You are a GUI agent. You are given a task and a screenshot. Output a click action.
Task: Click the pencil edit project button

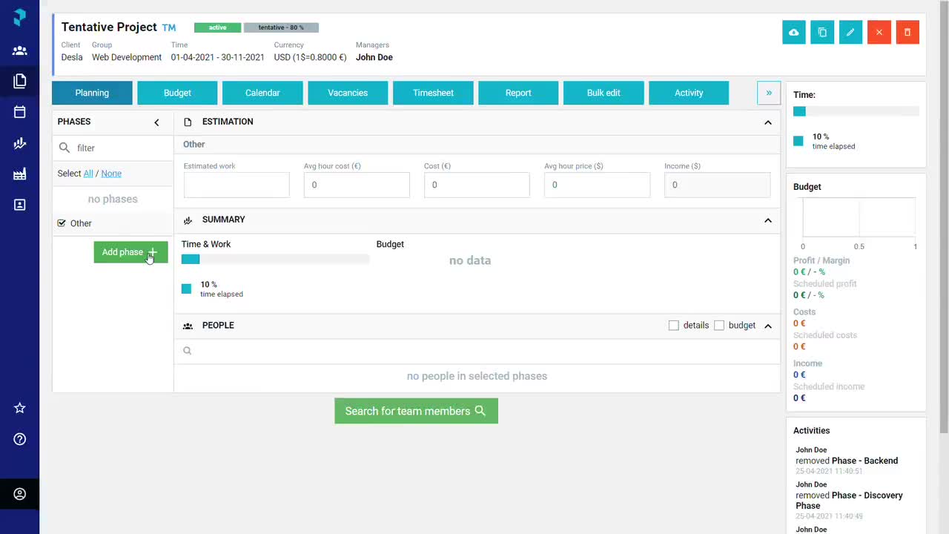click(850, 33)
